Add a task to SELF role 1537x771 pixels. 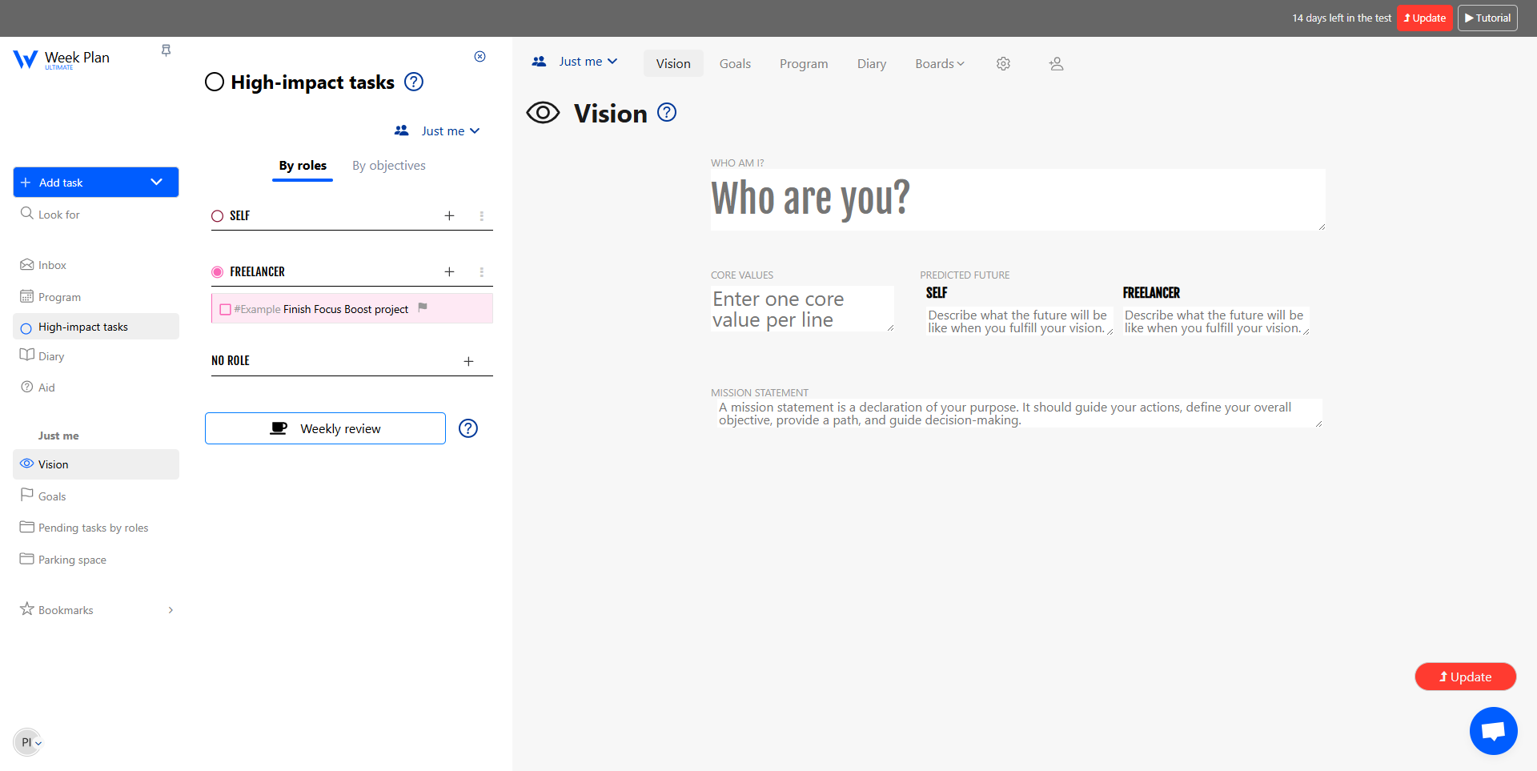pos(449,215)
